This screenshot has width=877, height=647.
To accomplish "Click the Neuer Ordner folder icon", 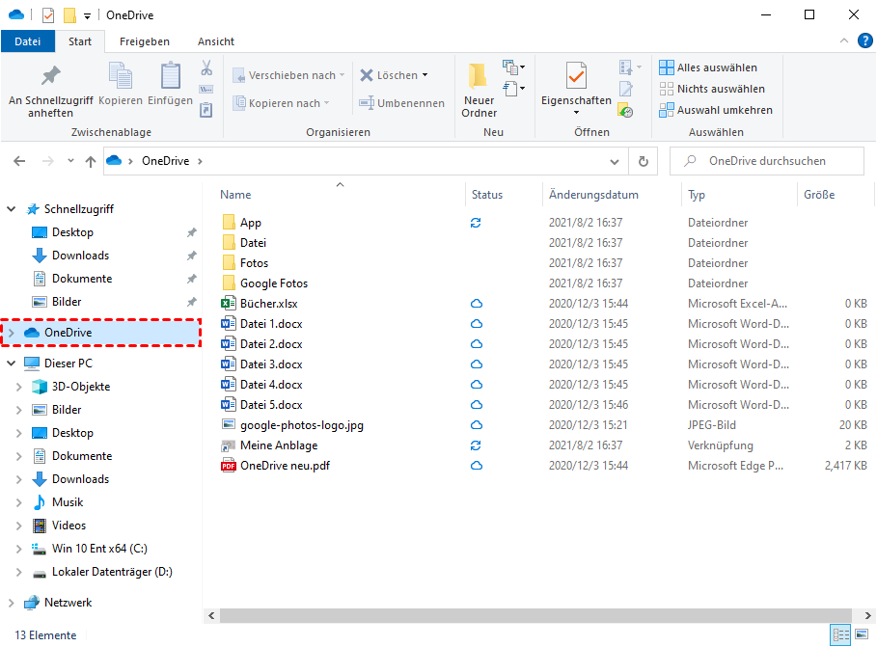I will click(x=478, y=76).
